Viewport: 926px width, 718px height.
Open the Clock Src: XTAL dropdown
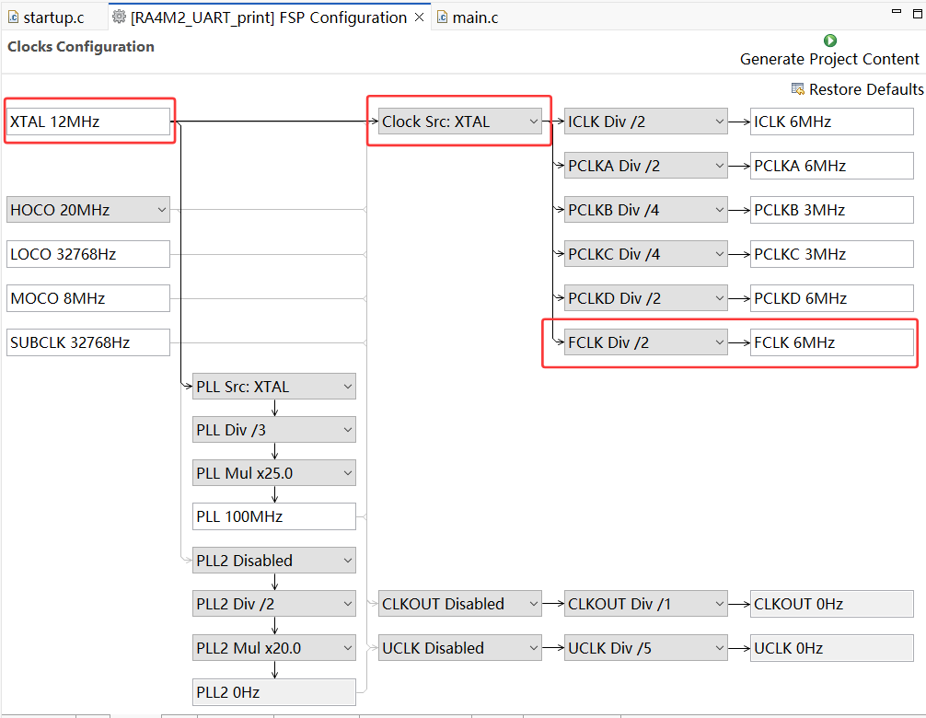(x=460, y=122)
